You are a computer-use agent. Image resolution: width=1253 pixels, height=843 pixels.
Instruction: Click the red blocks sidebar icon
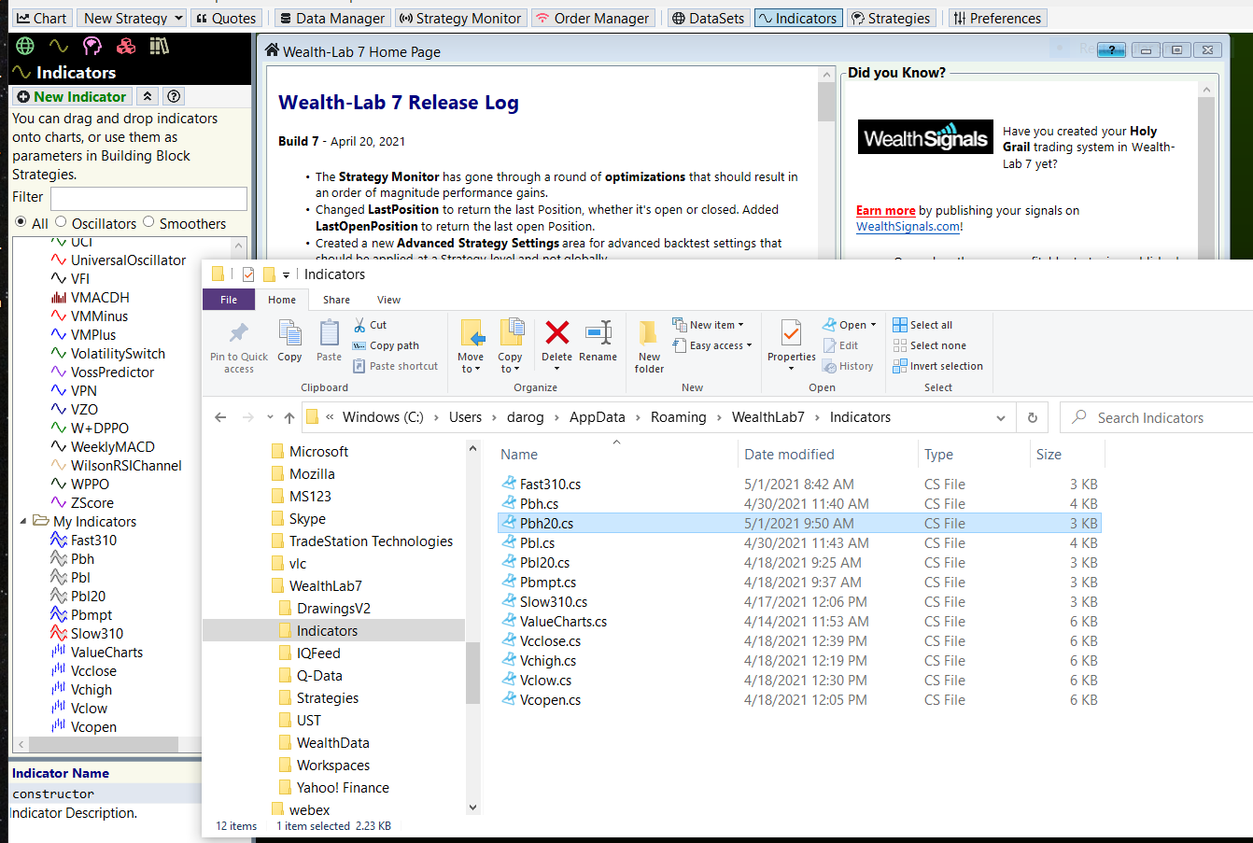pos(126,46)
